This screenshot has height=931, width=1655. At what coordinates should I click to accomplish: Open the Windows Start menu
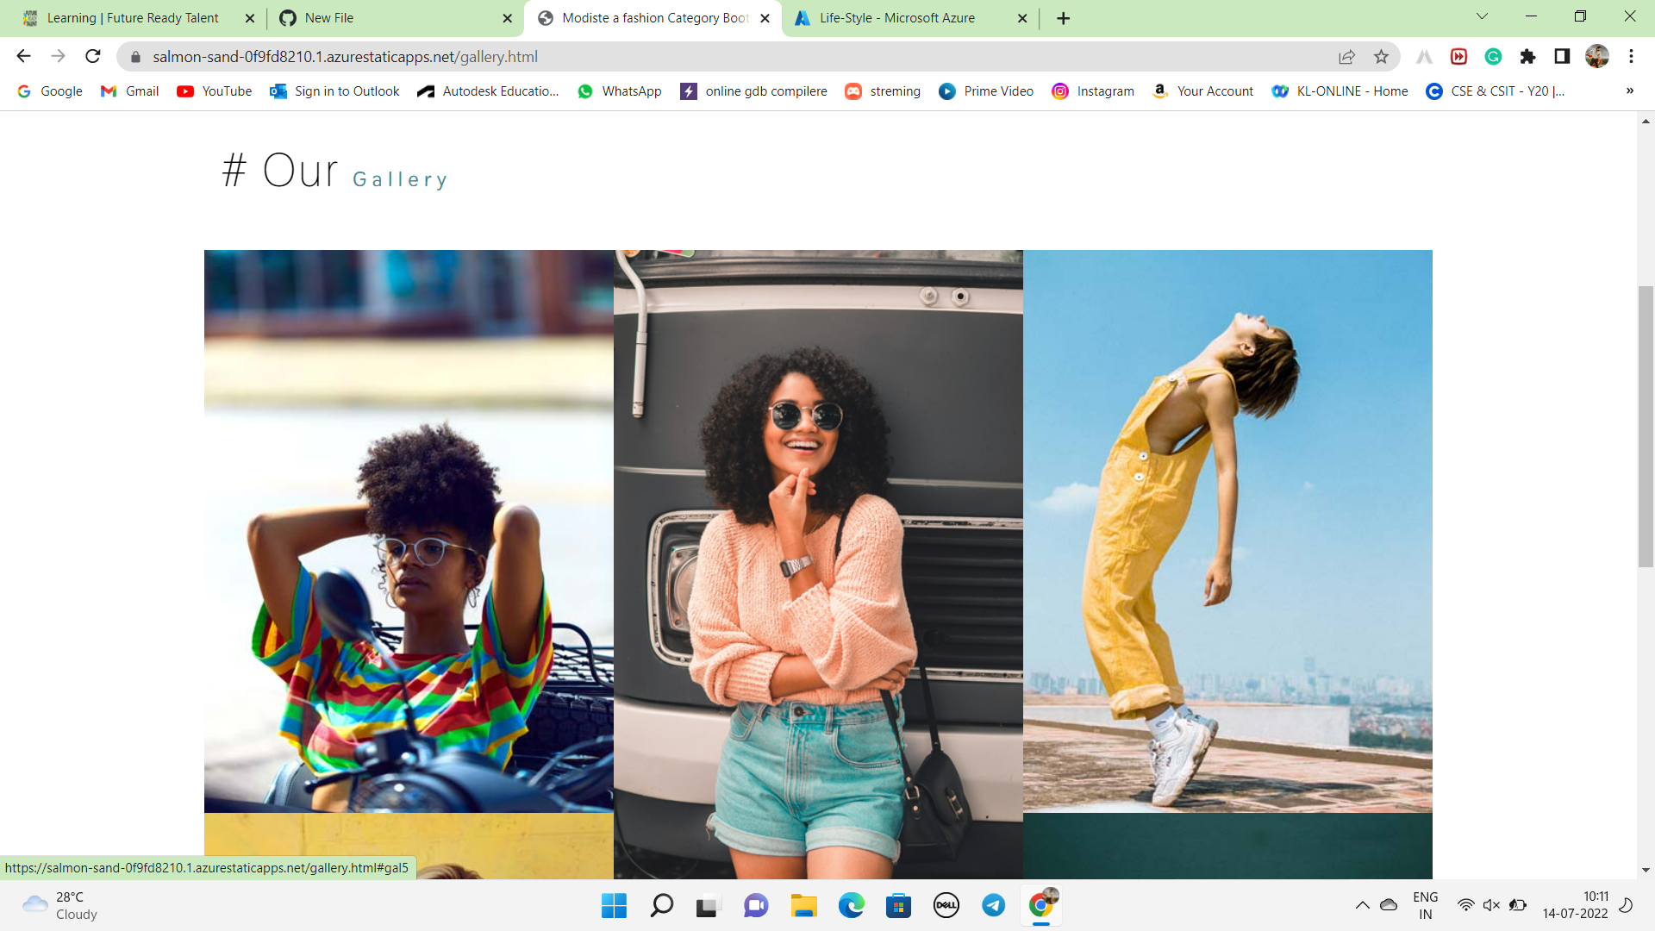(x=614, y=905)
